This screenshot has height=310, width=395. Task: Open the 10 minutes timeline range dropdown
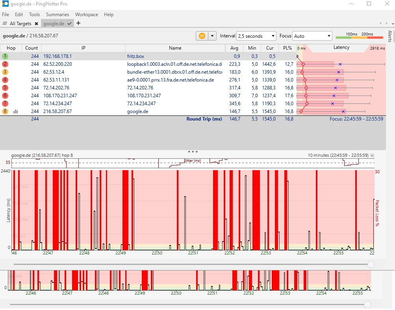(372, 155)
